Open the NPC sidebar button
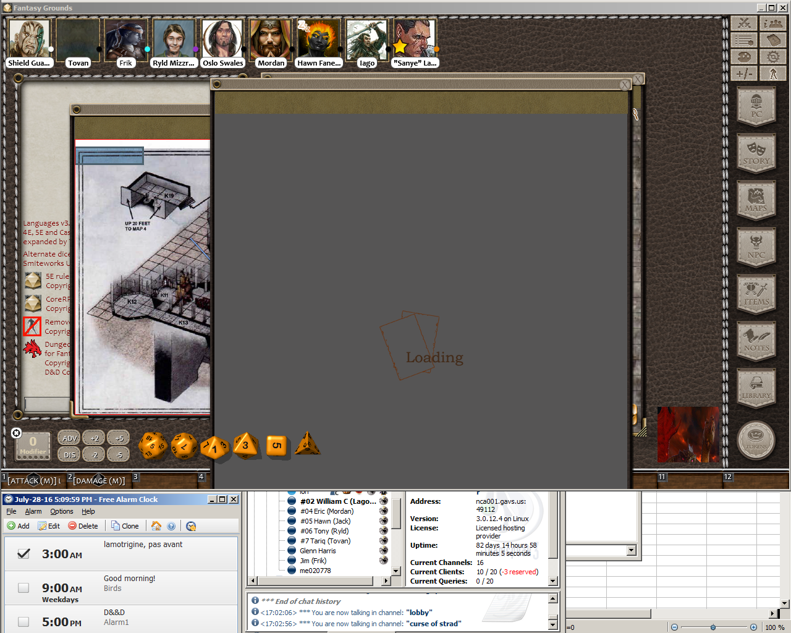The width and height of the screenshot is (791, 633). click(756, 247)
